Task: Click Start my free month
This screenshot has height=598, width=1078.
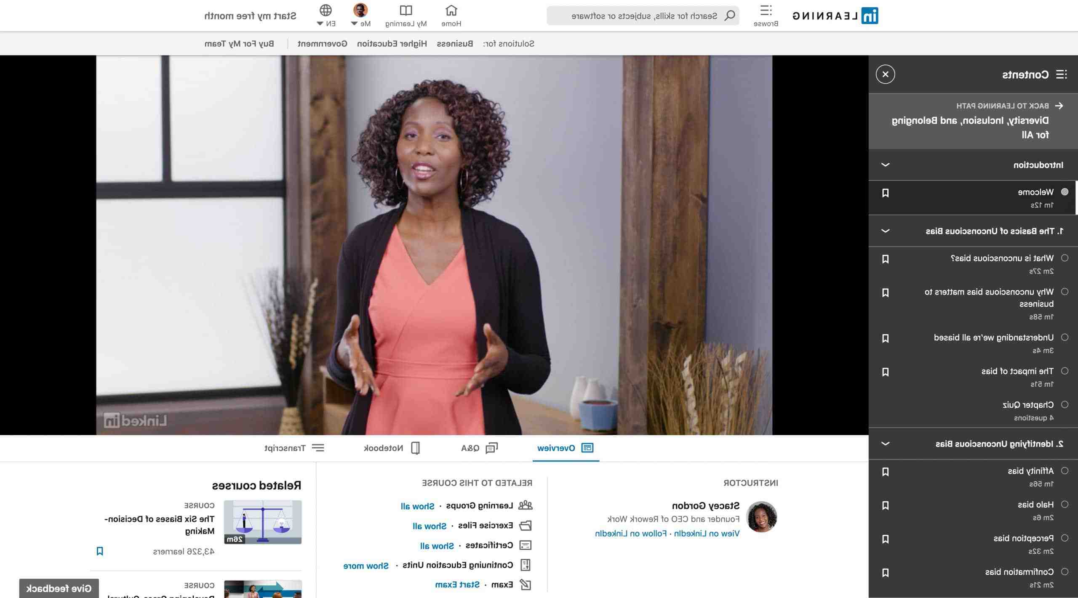Action: pos(250,16)
